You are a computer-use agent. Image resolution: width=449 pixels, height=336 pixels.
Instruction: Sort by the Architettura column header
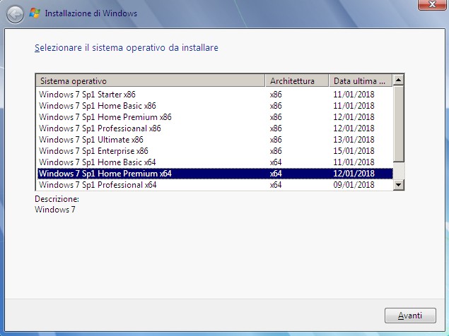[x=297, y=81]
